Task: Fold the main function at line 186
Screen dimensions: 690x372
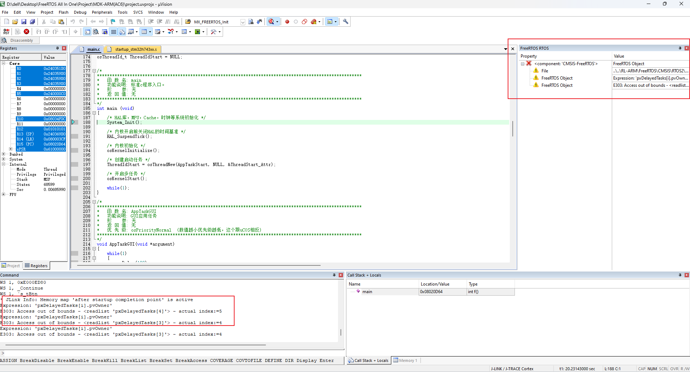Action: tap(94, 113)
